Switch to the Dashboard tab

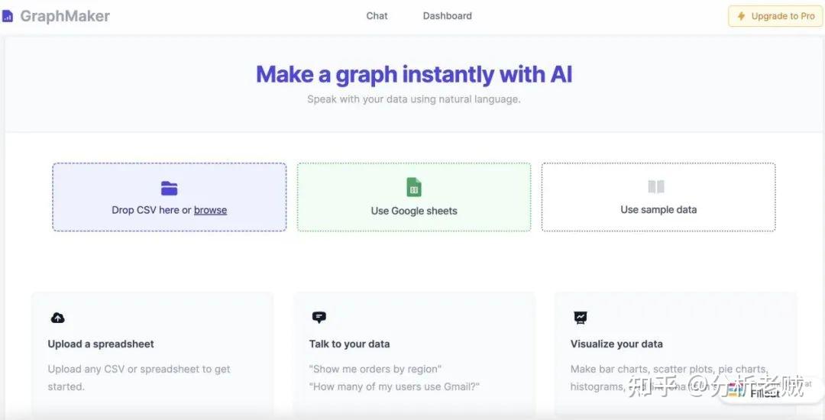pyautogui.click(x=447, y=16)
